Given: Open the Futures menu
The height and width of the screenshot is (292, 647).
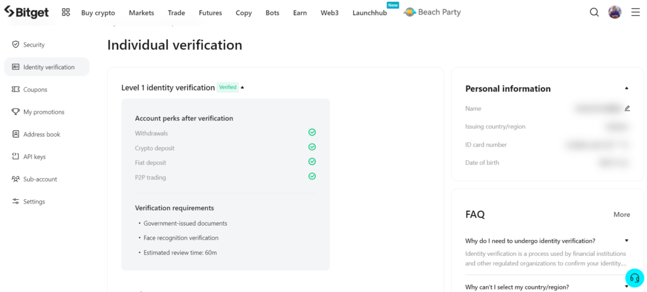Looking at the screenshot, I should point(210,13).
